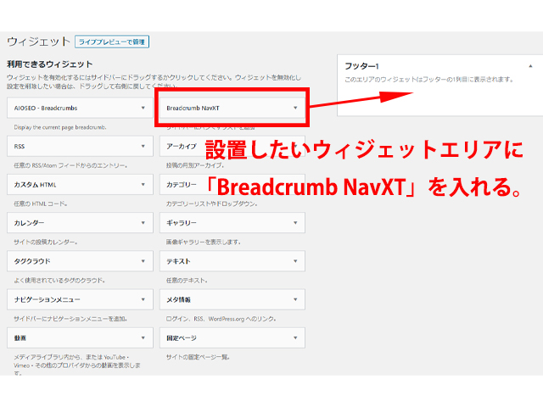Select the RSS widget title
Viewport: 543px width, 407px height.
[20, 147]
